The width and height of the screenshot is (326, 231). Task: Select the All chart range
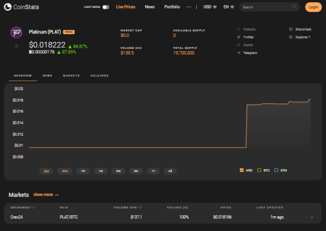pos(170,171)
